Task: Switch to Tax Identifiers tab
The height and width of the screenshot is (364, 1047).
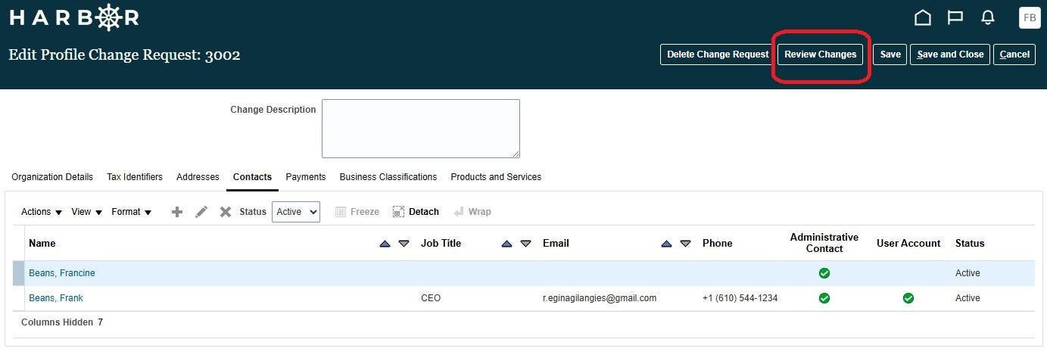Action: coord(135,177)
